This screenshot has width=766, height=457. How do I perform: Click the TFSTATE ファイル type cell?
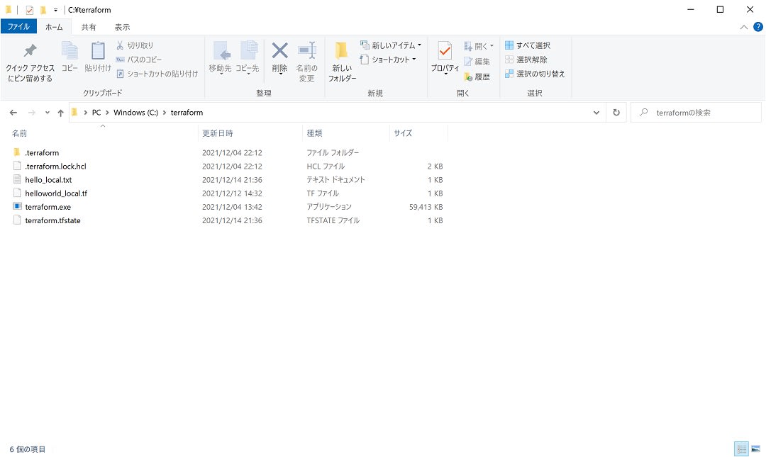333,220
